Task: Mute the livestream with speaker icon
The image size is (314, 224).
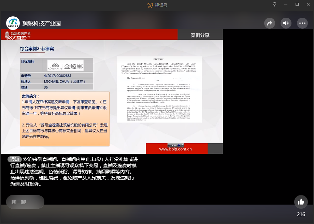Action: pos(286,23)
